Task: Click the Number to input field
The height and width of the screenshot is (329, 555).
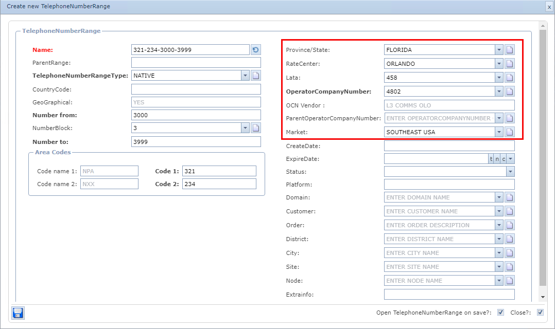Action: pyautogui.click(x=196, y=142)
